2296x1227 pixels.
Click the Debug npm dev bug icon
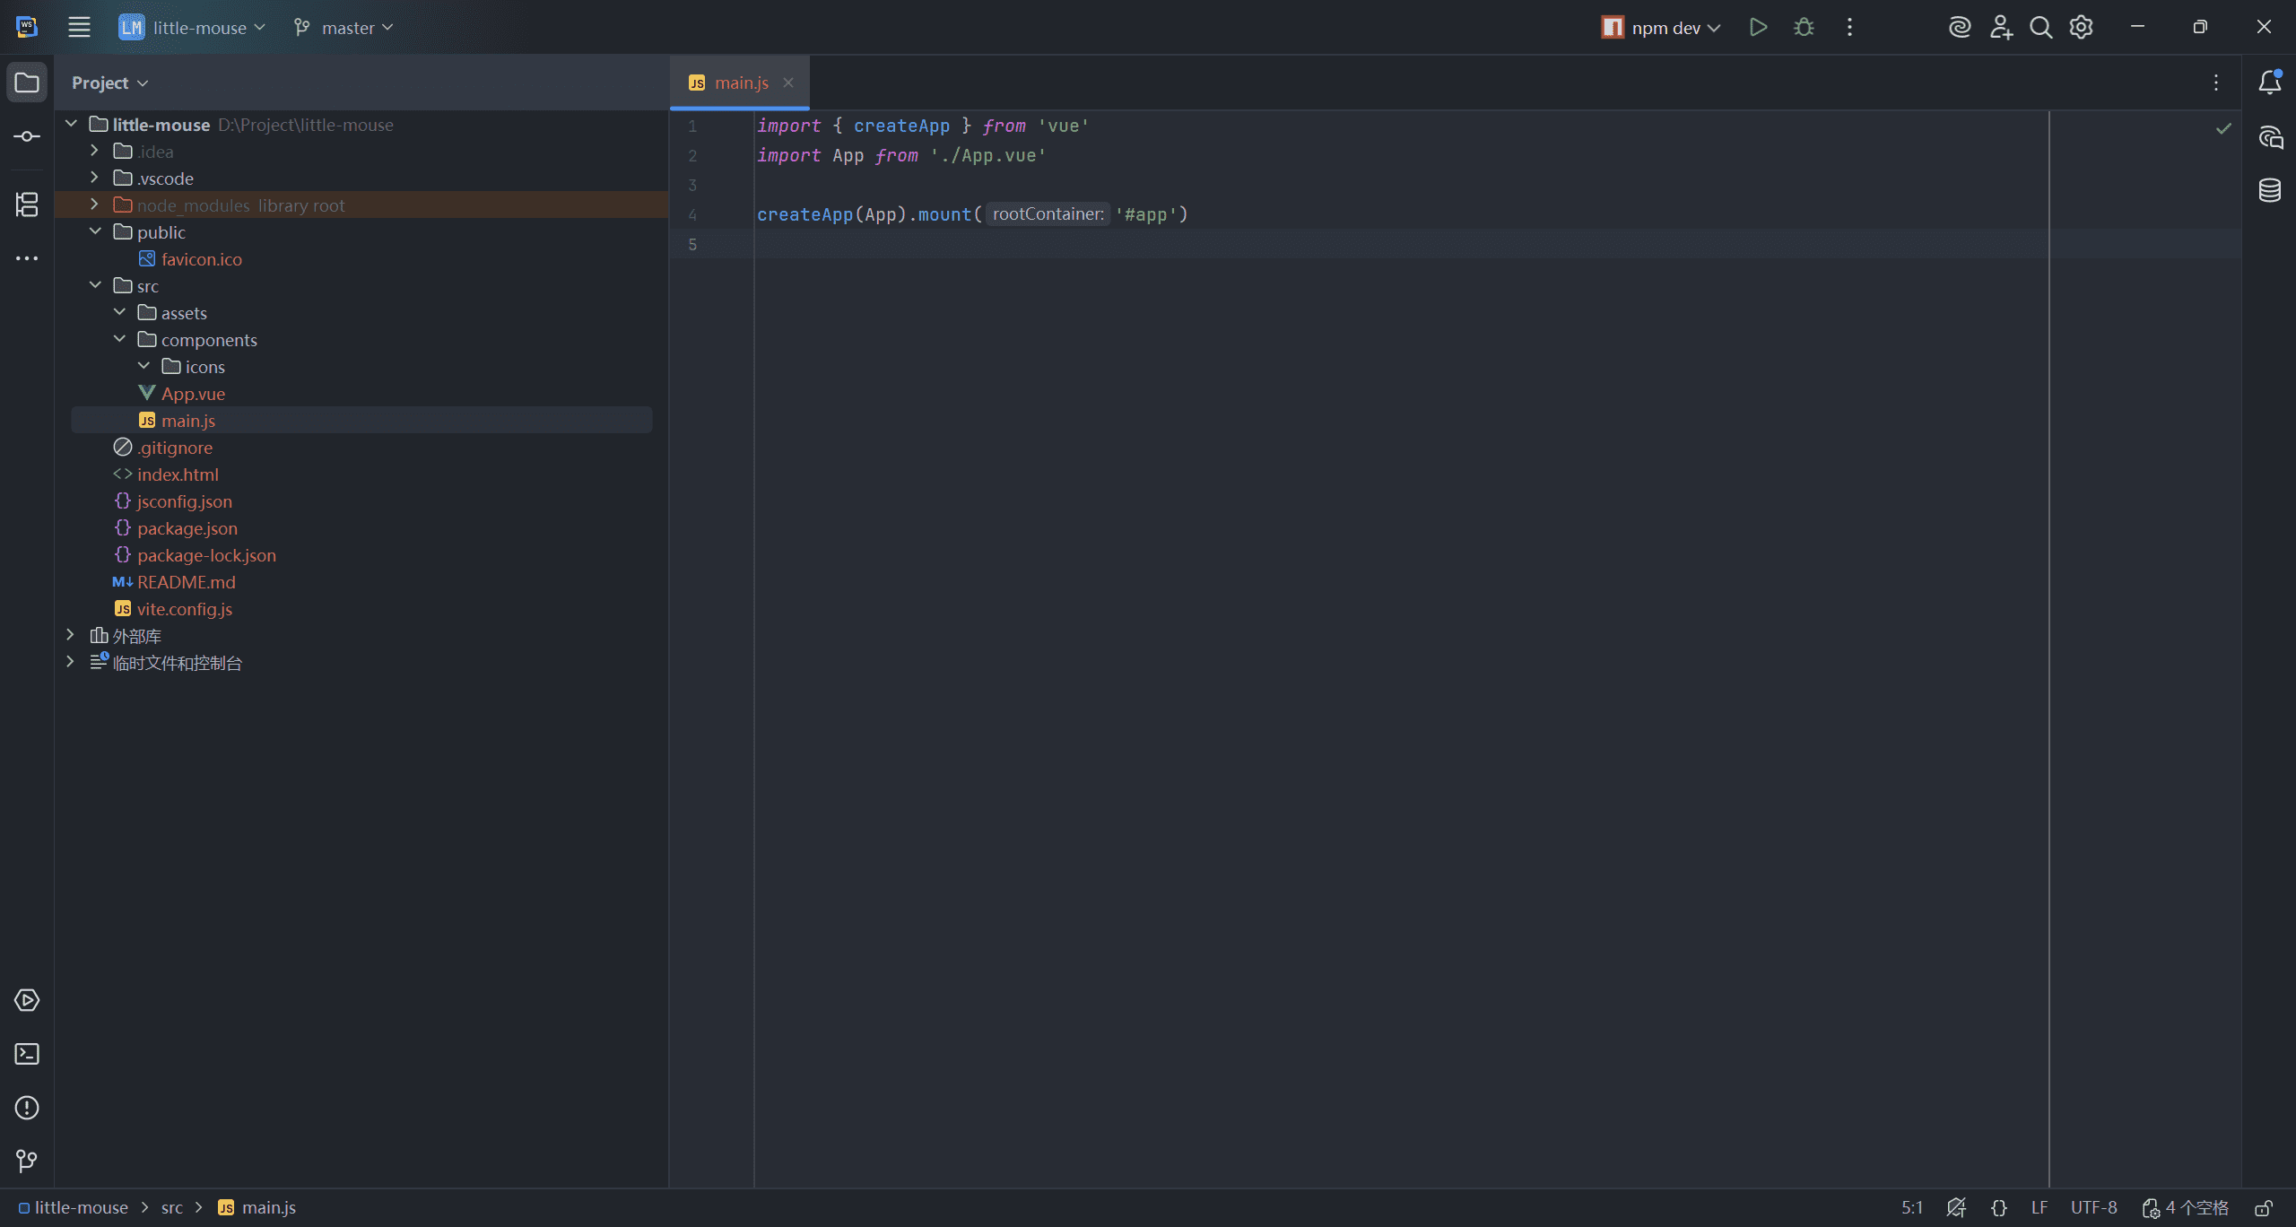[x=1804, y=28]
